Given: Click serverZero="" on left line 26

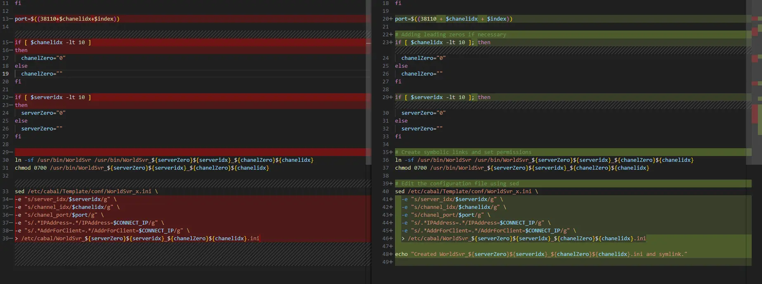Looking at the screenshot, I should pyautogui.click(x=42, y=128).
